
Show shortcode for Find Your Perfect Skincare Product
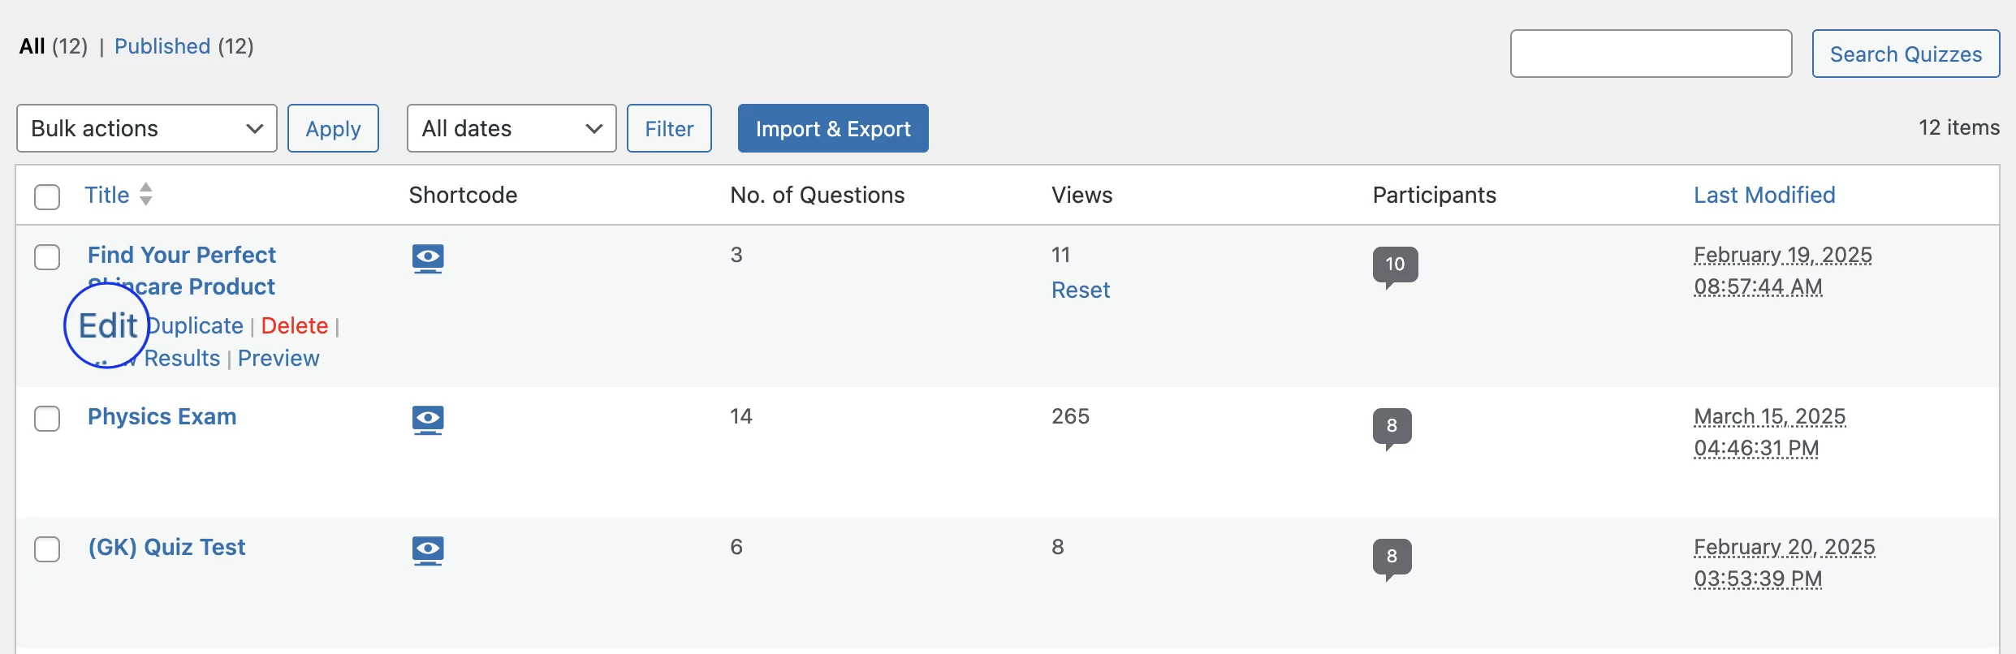tap(428, 259)
